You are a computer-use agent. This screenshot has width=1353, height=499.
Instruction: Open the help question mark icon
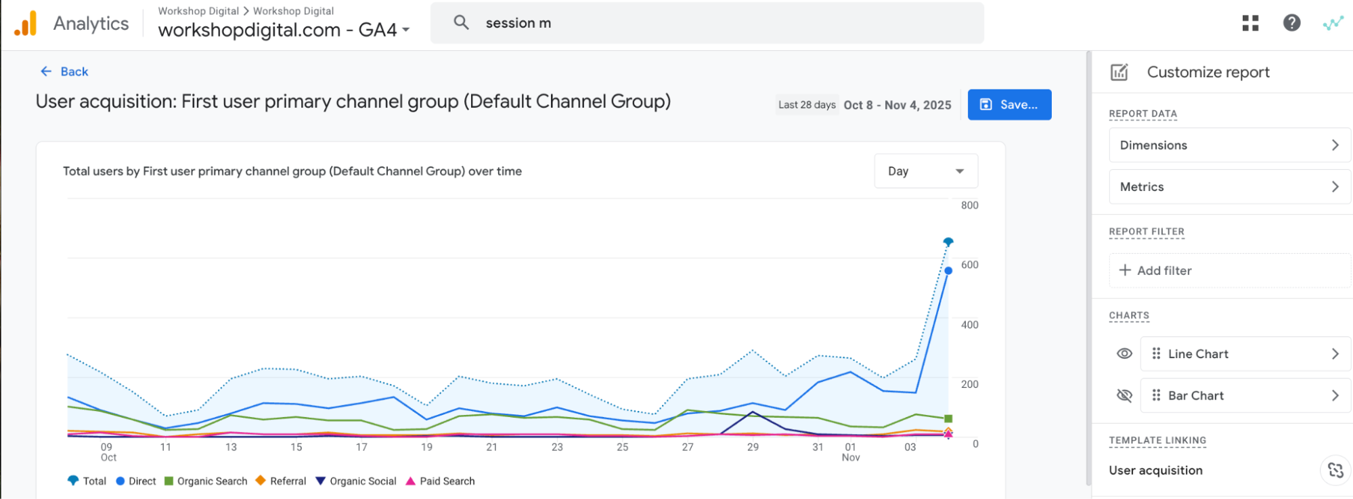(x=1291, y=23)
